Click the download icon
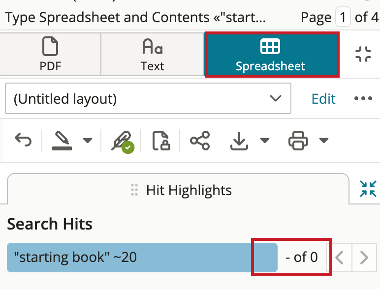The image size is (380, 289). 239,141
